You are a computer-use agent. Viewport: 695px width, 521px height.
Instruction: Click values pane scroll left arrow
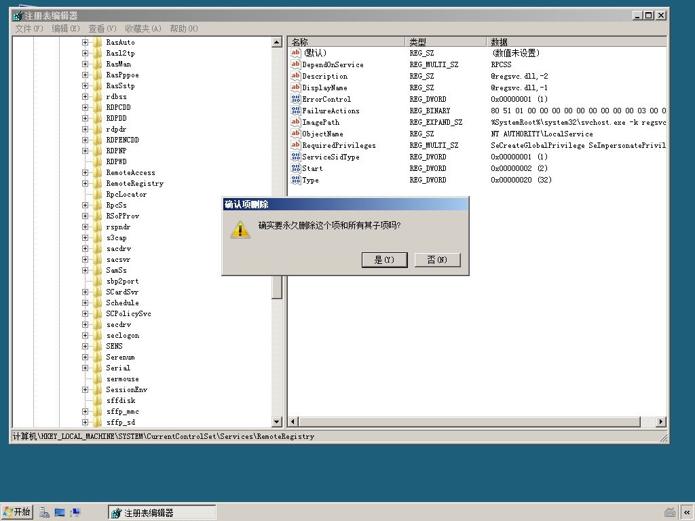pyautogui.click(x=293, y=422)
